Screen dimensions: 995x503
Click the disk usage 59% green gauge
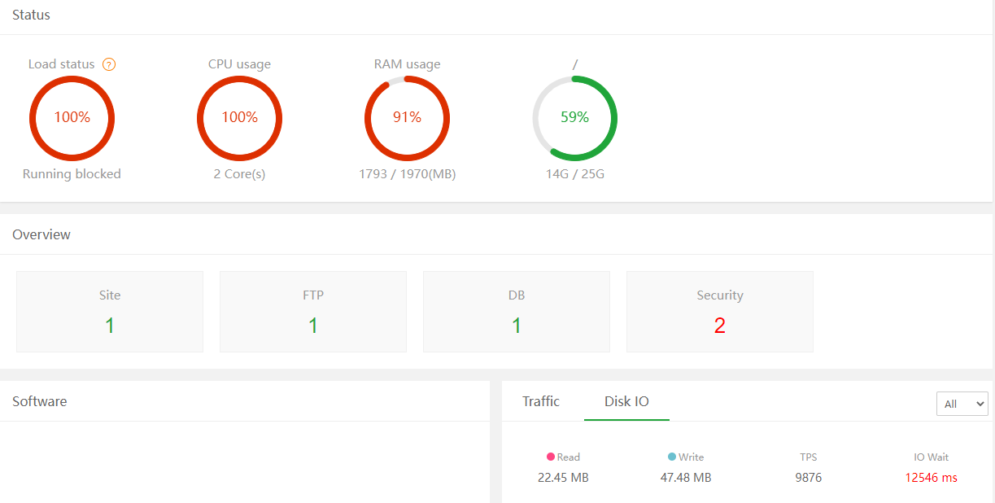(574, 117)
